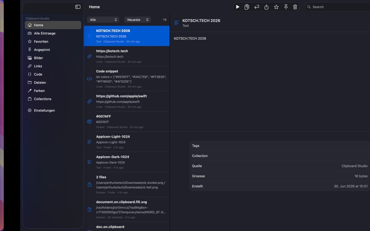Click the text icon of AppIcon-Light-1024 entry
Viewport: 370px width, 231px height.
point(89,142)
